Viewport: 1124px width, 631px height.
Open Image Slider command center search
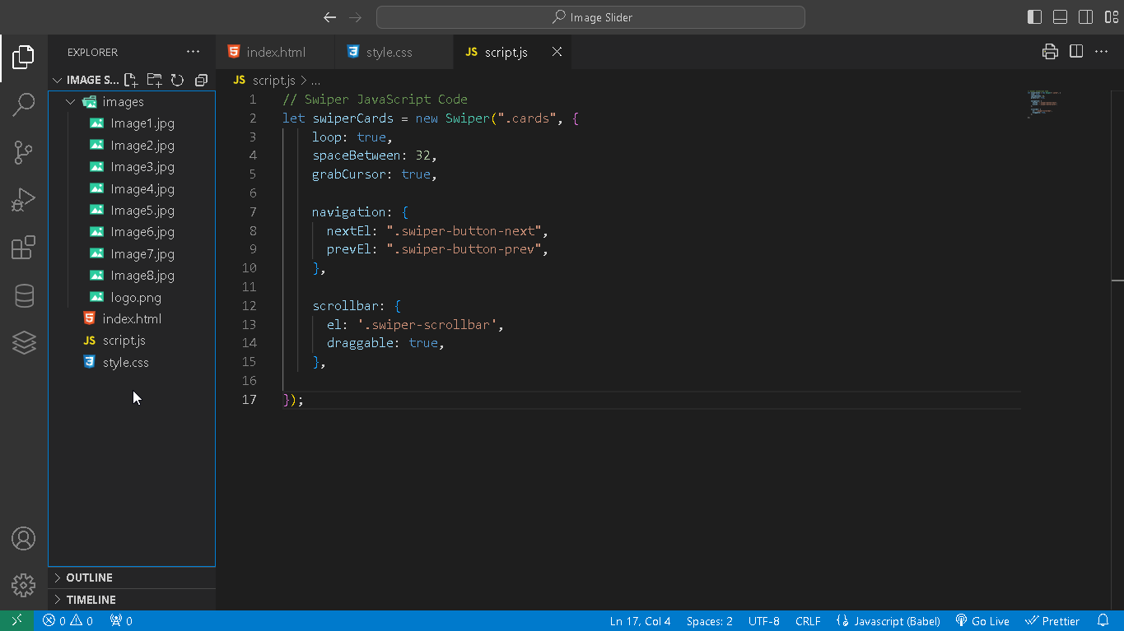(590, 16)
